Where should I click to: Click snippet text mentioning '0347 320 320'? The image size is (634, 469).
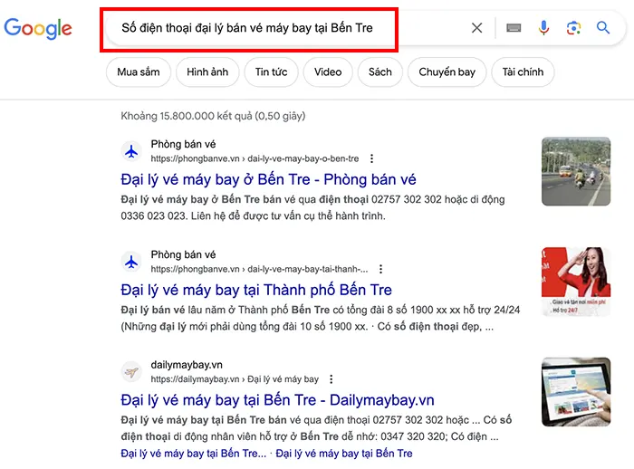tap(316, 428)
